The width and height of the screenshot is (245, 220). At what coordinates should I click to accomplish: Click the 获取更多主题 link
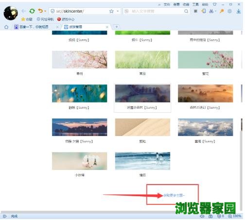pyautogui.click(x=174, y=195)
